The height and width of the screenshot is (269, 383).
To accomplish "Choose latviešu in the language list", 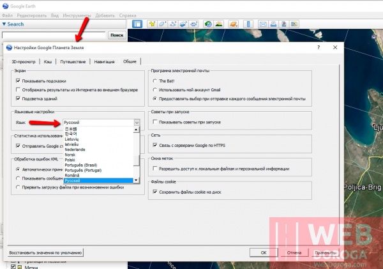I will coord(98,144).
